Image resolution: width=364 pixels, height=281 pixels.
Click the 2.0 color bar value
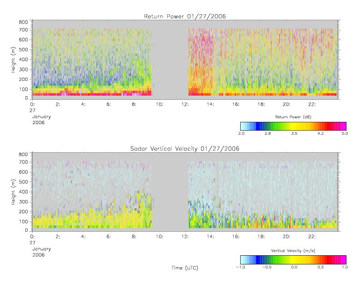(x=241, y=133)
